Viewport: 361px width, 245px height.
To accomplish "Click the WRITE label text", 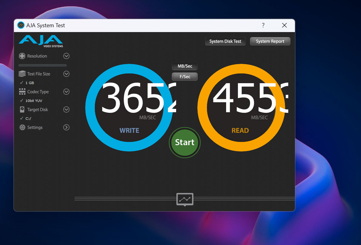I will tap(129, 131).
